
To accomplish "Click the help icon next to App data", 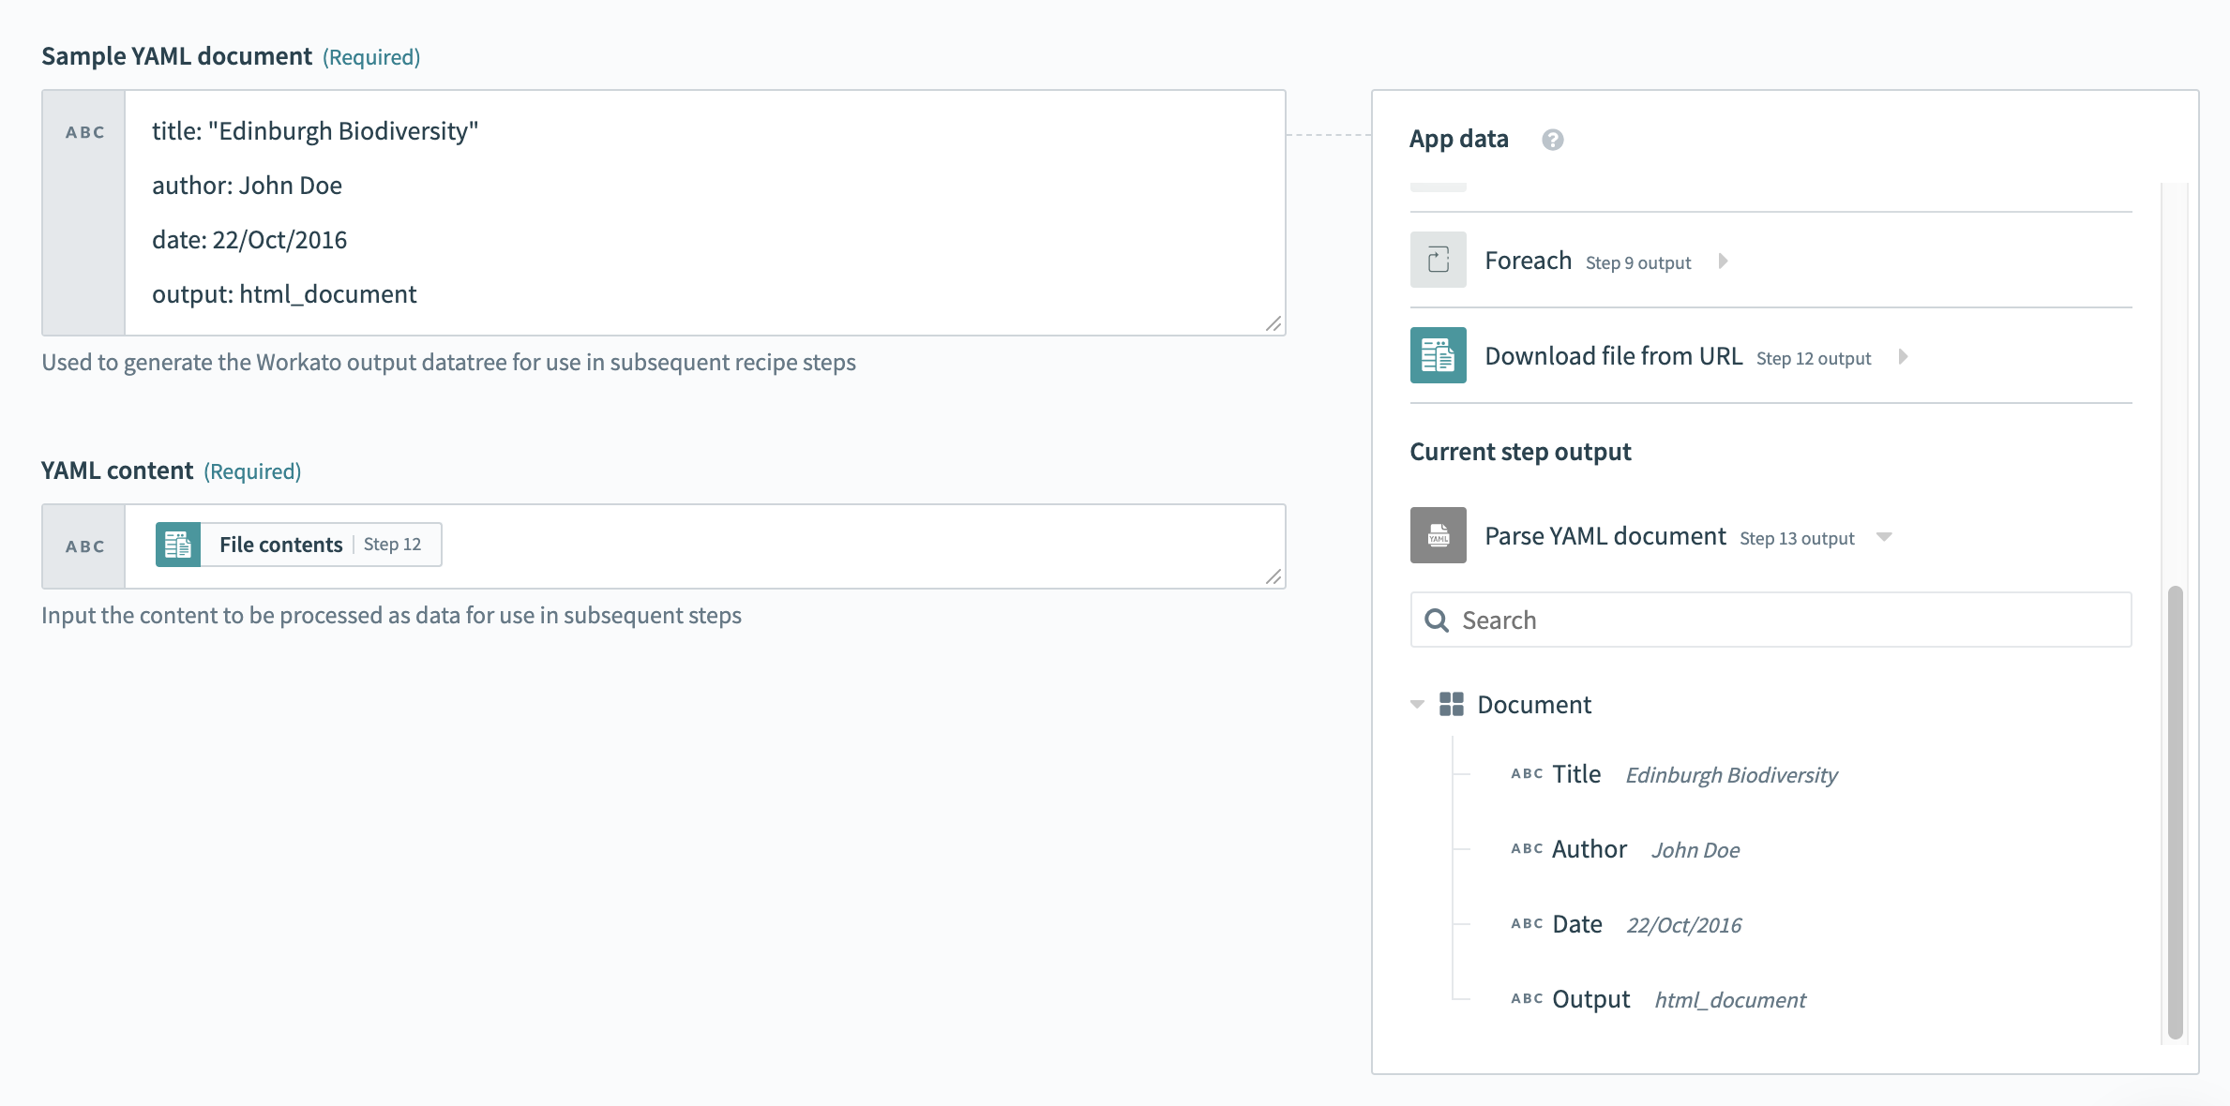I will [x=1553, y=140].
